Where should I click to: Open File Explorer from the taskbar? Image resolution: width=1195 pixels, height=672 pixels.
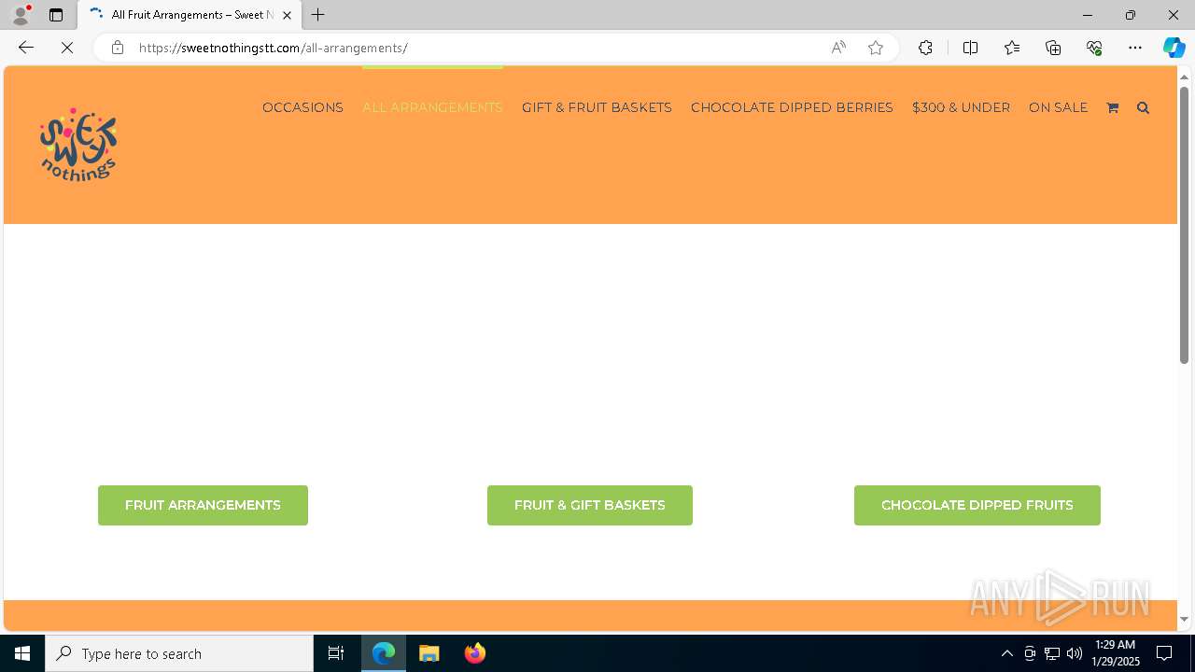tap(429, 653)
